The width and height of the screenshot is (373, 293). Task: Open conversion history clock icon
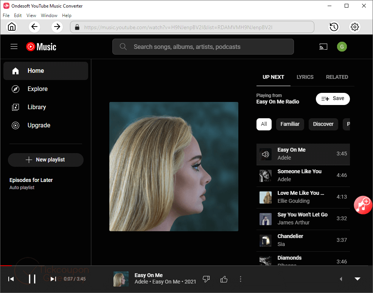click(334, 27)
